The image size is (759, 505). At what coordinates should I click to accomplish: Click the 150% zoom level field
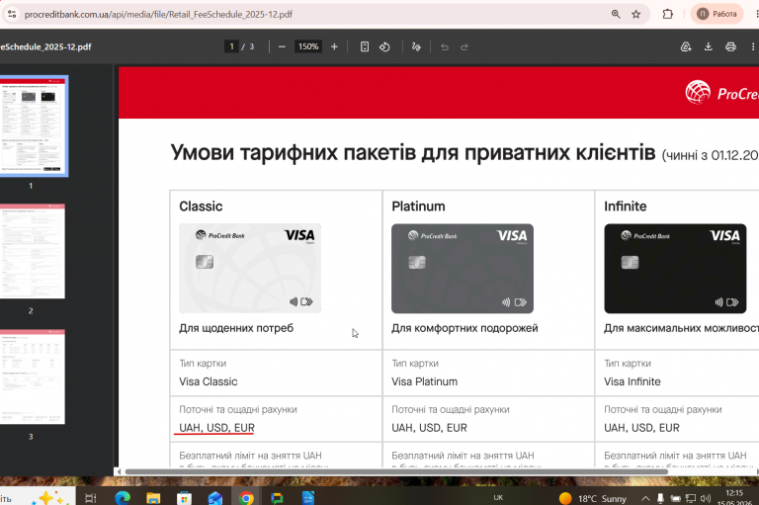308,46
